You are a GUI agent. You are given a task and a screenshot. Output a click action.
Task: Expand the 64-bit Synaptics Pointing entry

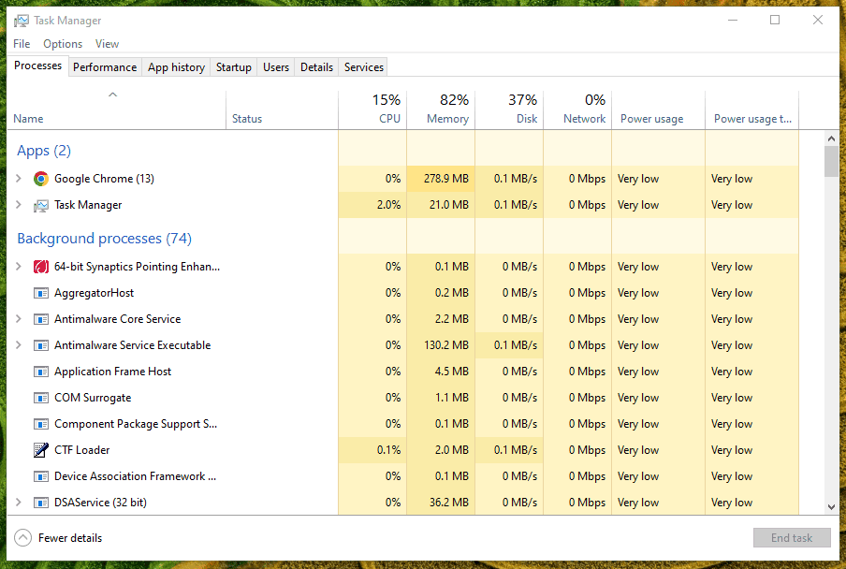[19, 266]
